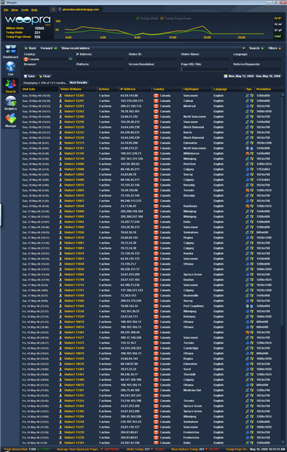Click the Back button
Screen dimensions: 287x452
coord(30,48)
